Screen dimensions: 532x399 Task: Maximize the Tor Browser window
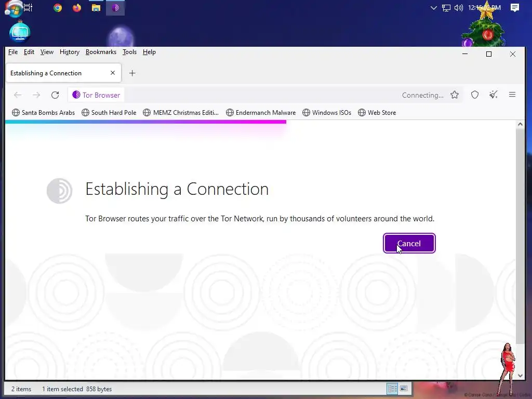[x=489, y=54]
